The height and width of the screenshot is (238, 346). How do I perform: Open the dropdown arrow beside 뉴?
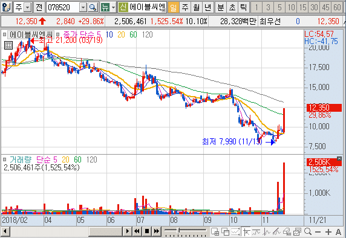[114, 8]
